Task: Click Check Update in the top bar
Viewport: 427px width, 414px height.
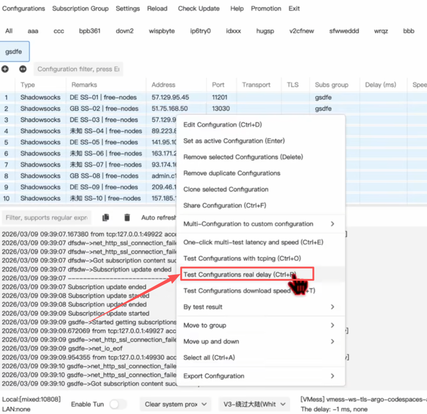Action: 198,8
